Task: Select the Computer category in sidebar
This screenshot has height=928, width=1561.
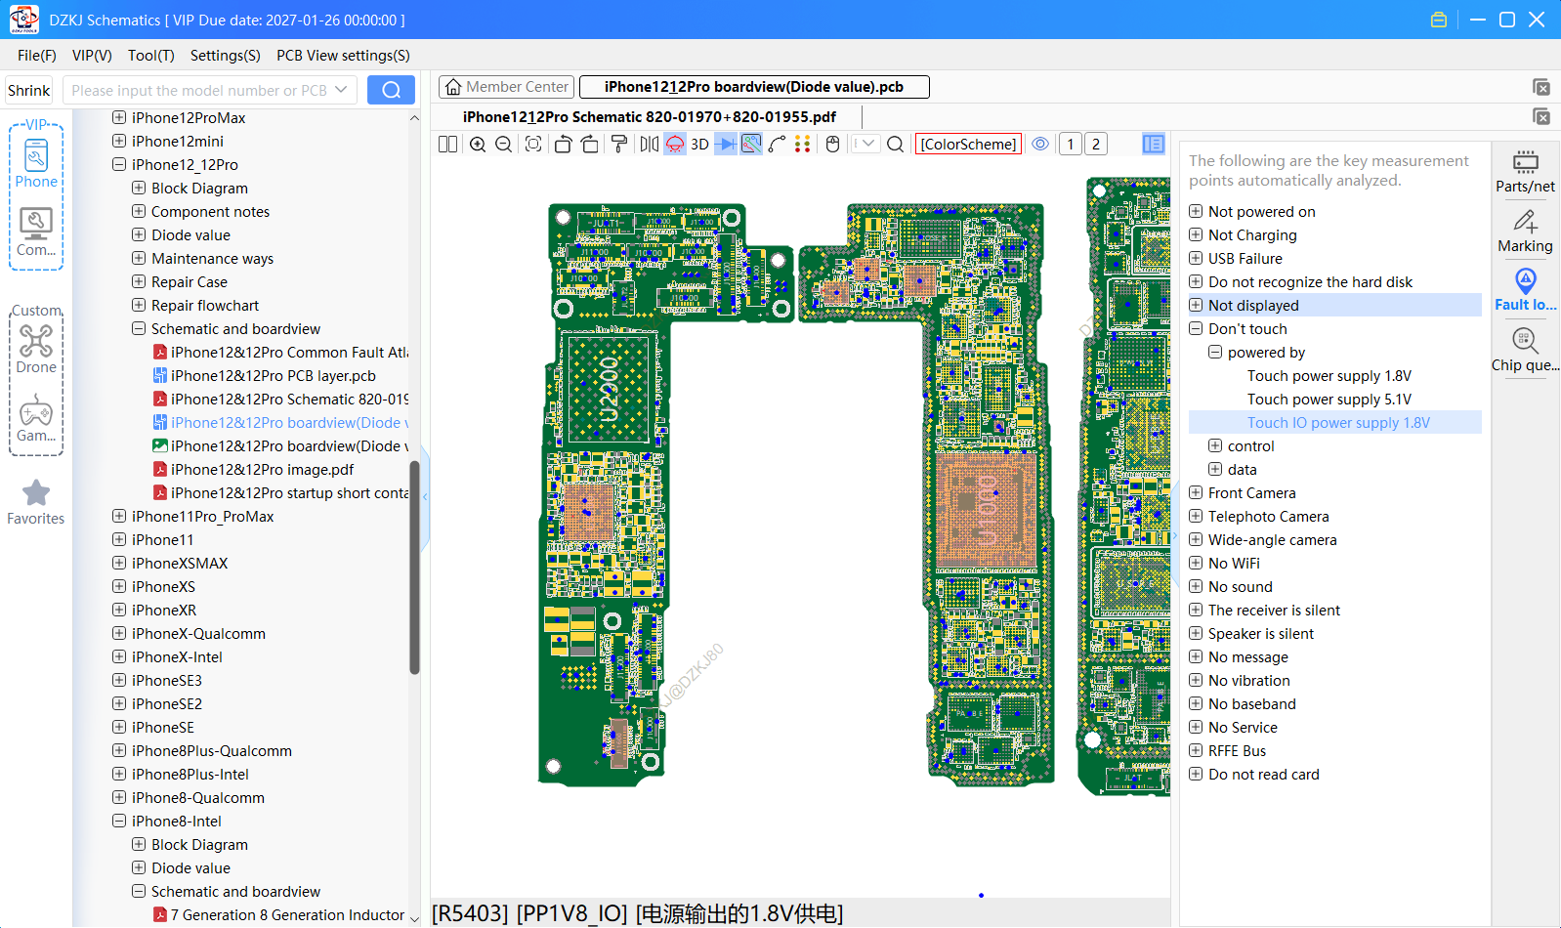Action: (x=36, y=232)
